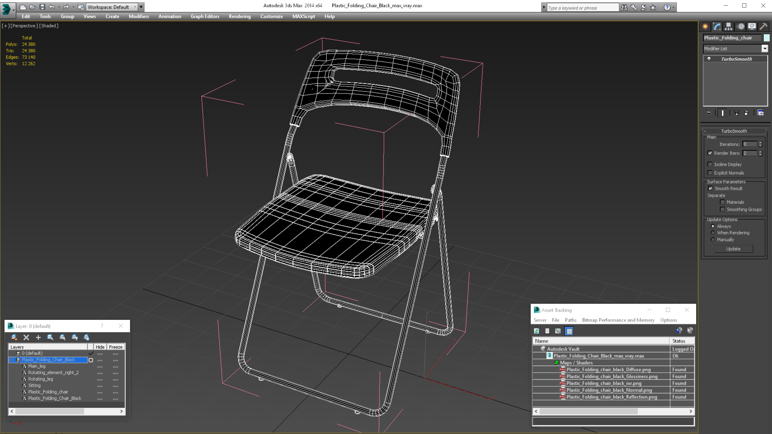Enable Explicit Normals checkbox
The image size is (772, 434).
point(710,173)
